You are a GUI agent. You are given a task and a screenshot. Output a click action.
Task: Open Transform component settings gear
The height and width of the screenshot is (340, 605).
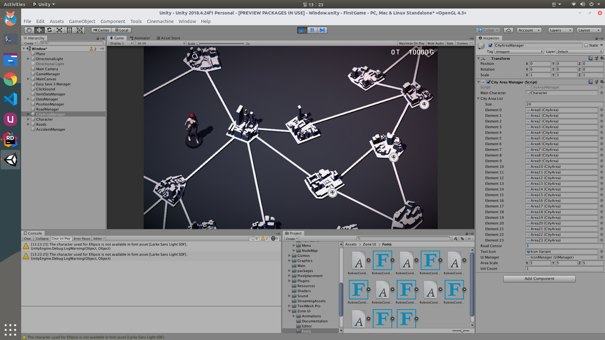pyautogui.click(x=602, y=58)
